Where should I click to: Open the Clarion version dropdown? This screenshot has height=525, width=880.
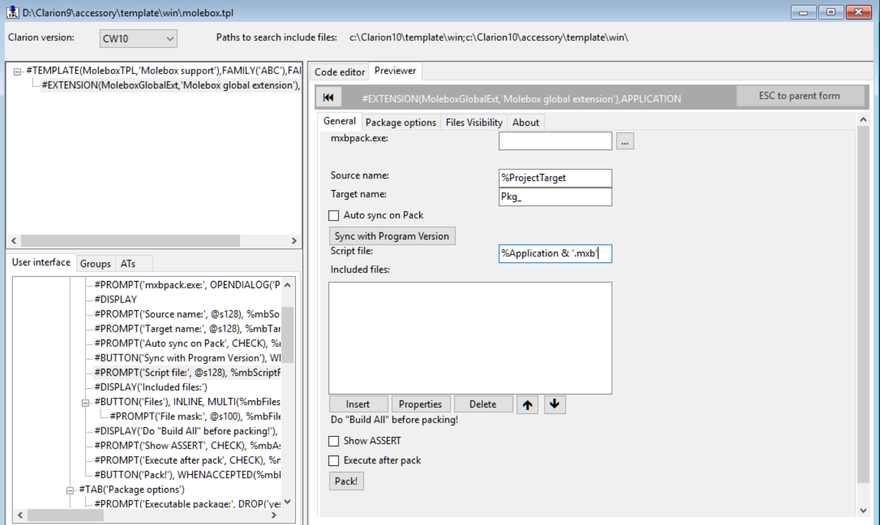[x=138, y=39]
